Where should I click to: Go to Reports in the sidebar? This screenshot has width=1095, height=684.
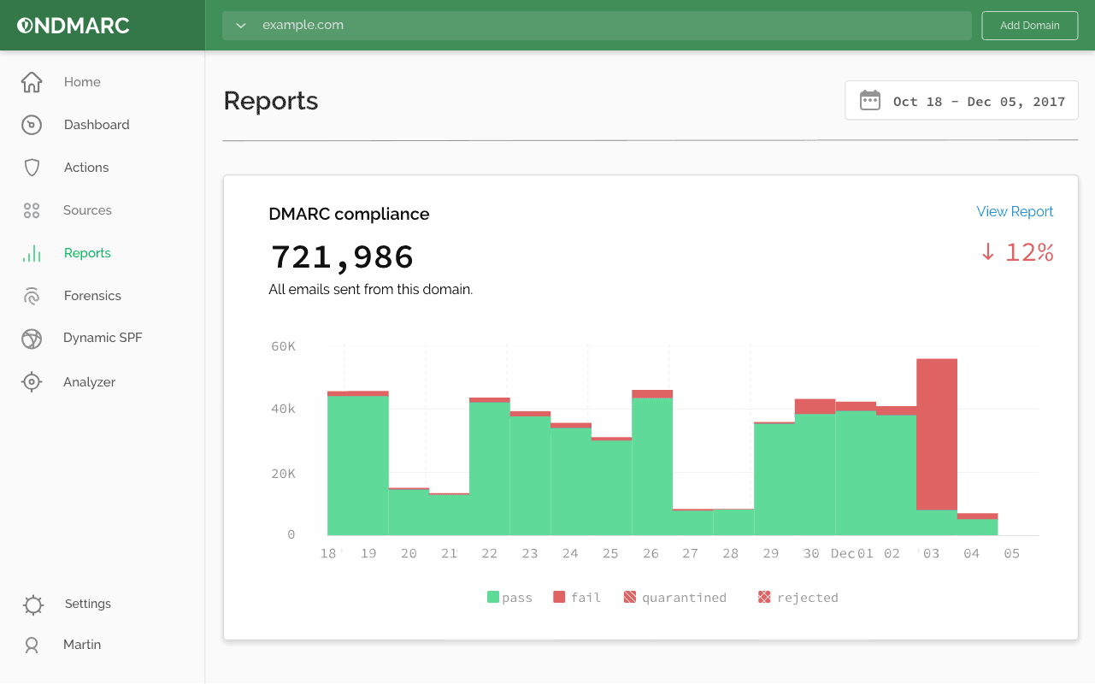[87, 253]
